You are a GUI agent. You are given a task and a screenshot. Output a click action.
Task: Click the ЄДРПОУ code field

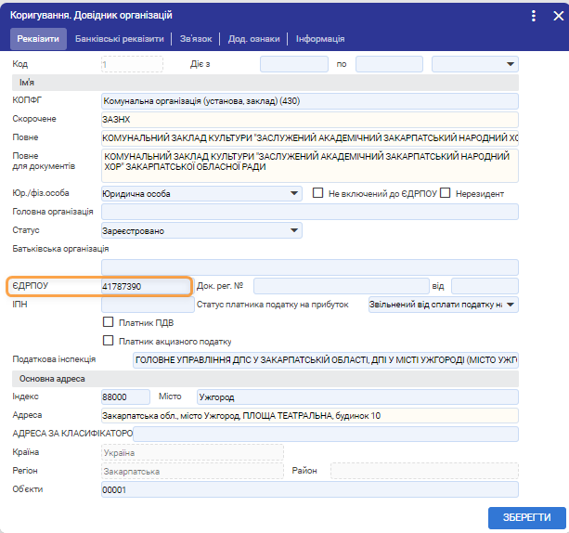144,286
